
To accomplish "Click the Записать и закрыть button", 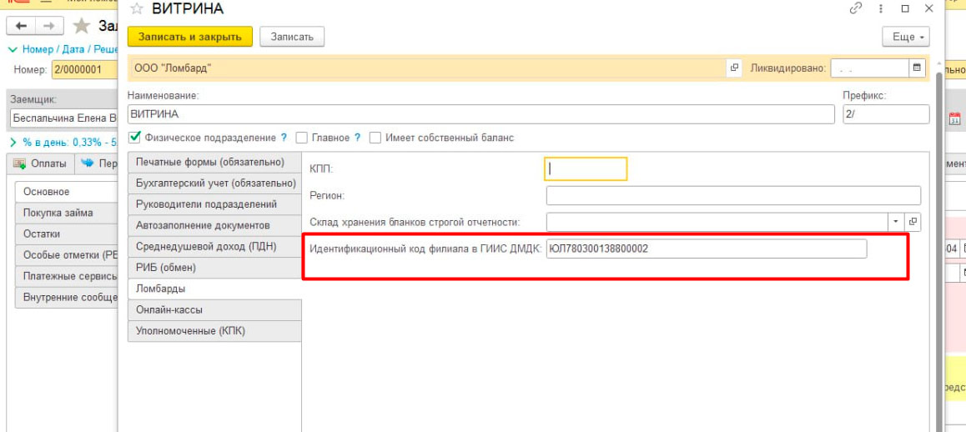I will tap(189, 37).
